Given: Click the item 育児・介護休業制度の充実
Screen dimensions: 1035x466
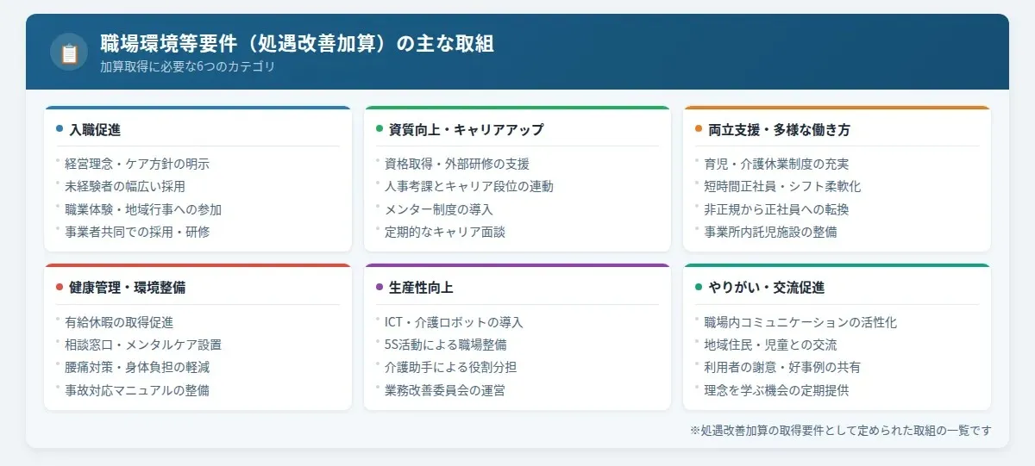Looking at the screenshot, I should 776,164.
